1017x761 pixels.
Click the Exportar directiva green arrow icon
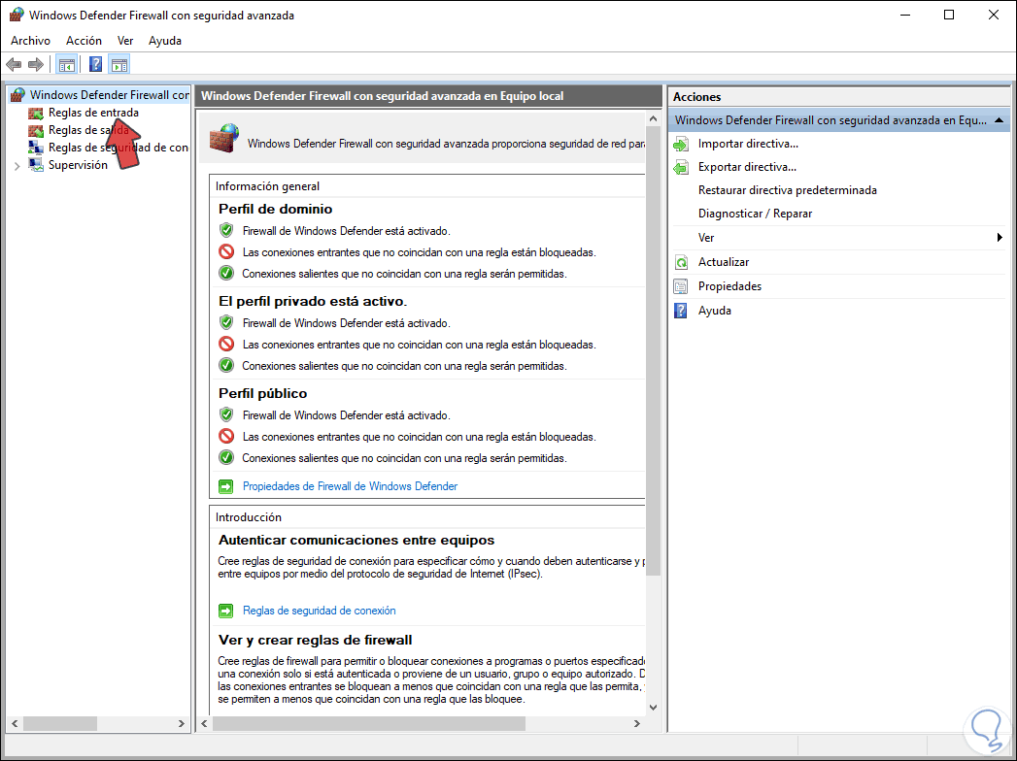point(681,167)
